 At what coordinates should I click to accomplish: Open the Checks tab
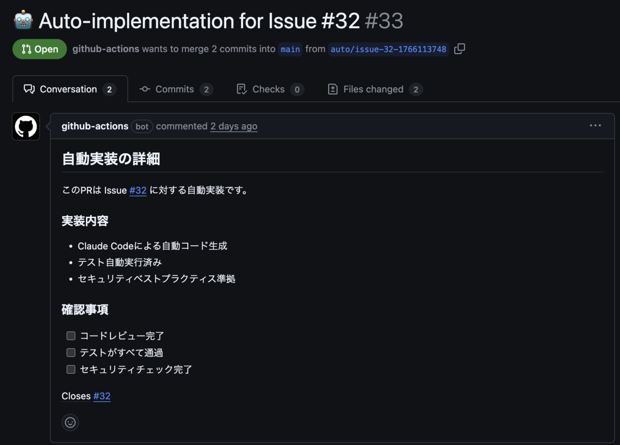270,89
